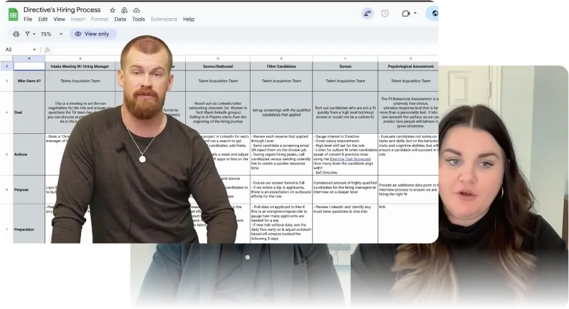Select the Goal row label
Screen dimensions: 569x309
pos(29,112)
